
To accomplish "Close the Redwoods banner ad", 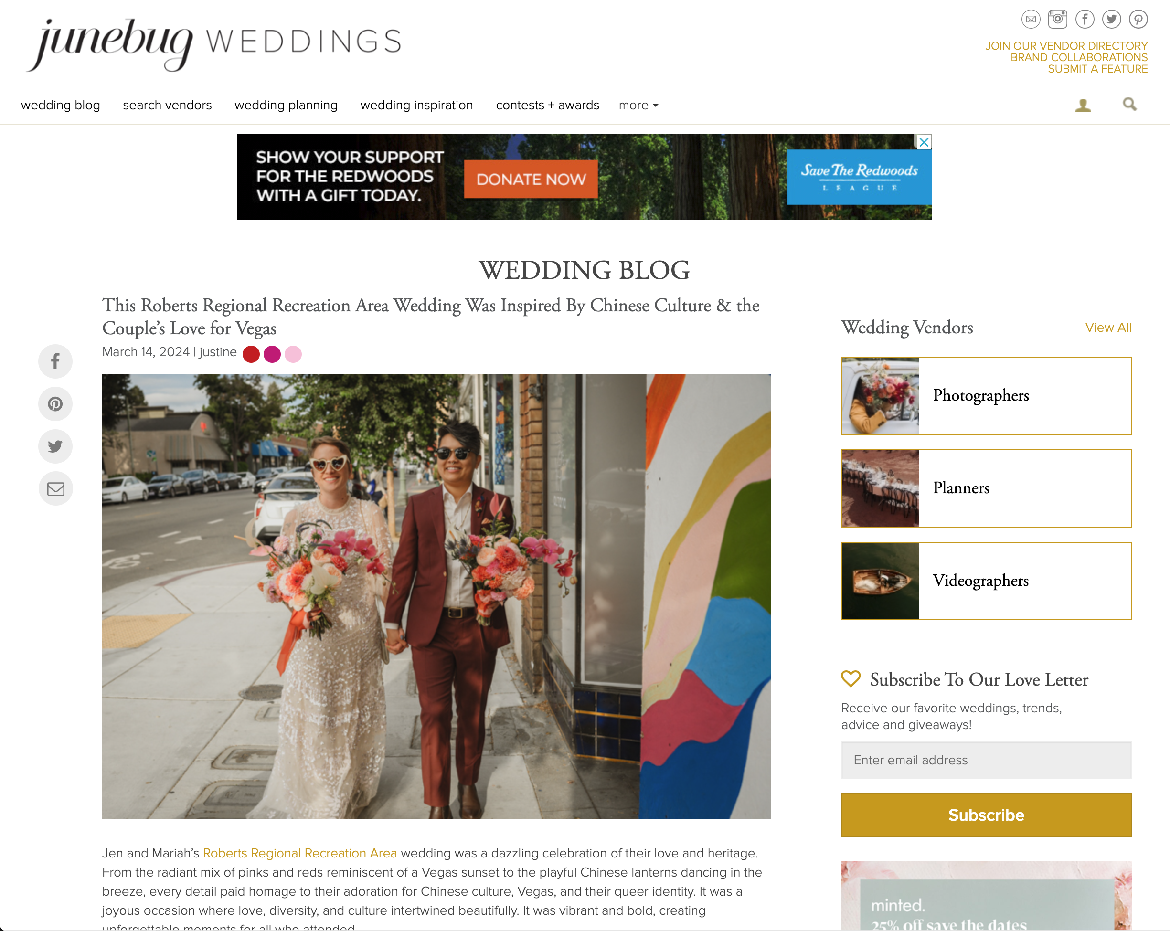I will click(x=924, y=142).
